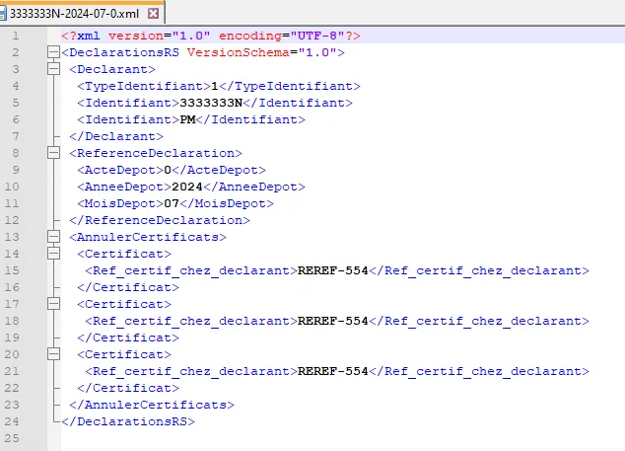Image resolution: width=625 pixels, height=451 pixels.
Task: Click the REREF-554 value on line 15
Action: (332, 270)
